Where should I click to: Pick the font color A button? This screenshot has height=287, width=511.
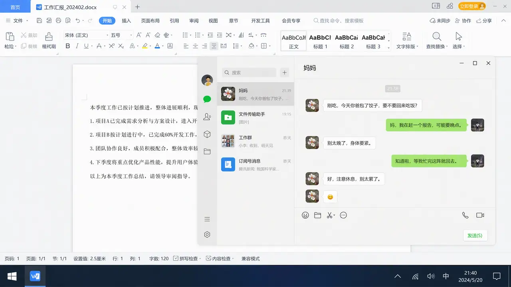(x=157, y=46)
